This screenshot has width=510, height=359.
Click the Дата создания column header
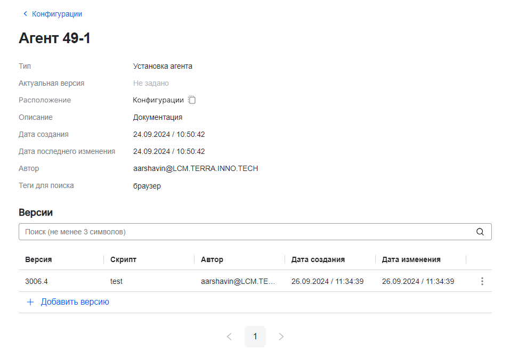coord(318,259)
